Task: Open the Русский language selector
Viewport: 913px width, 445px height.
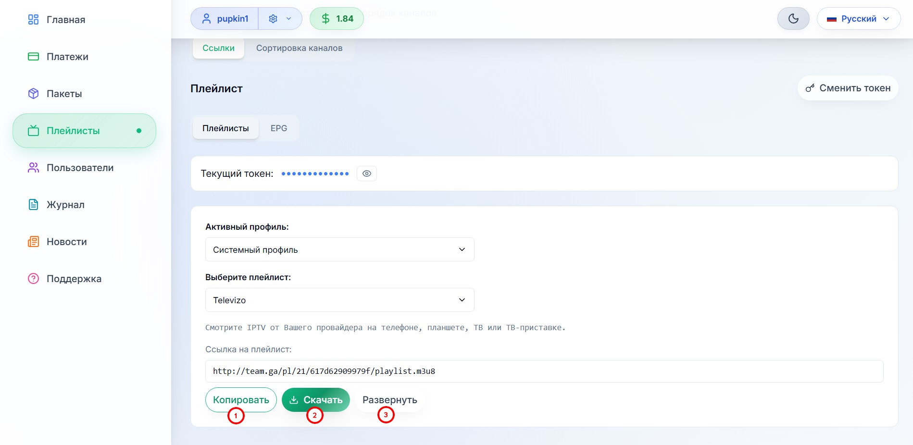Action: [x=858, y=19]
